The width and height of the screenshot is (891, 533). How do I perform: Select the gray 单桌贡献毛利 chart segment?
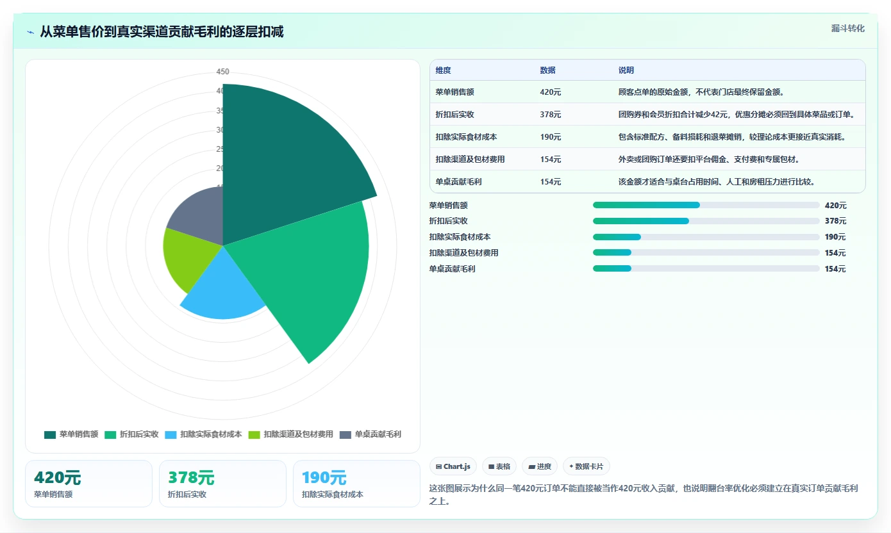click(199, 215)
